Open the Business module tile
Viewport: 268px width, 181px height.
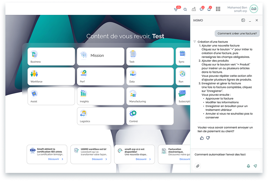pyautogui.click(x=51, y=56)
